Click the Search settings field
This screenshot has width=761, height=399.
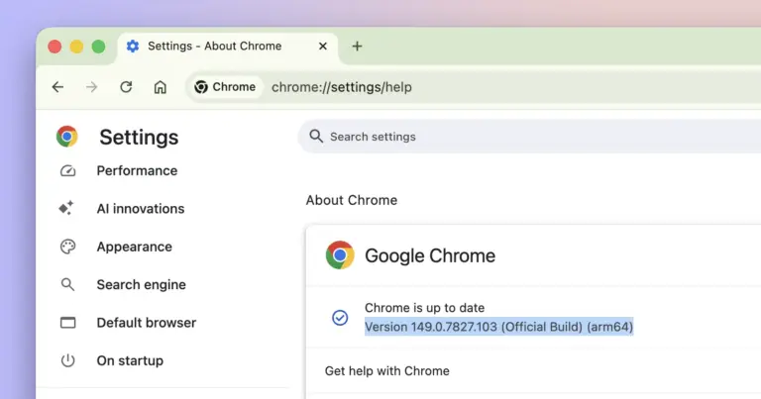pyautogui.click(x=529, y=137)
